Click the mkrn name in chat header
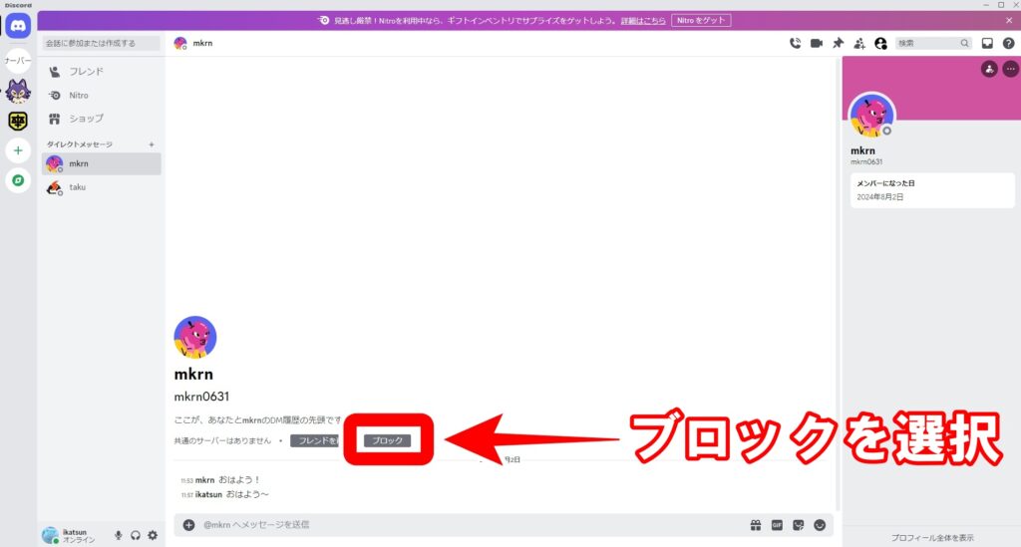 202,43
